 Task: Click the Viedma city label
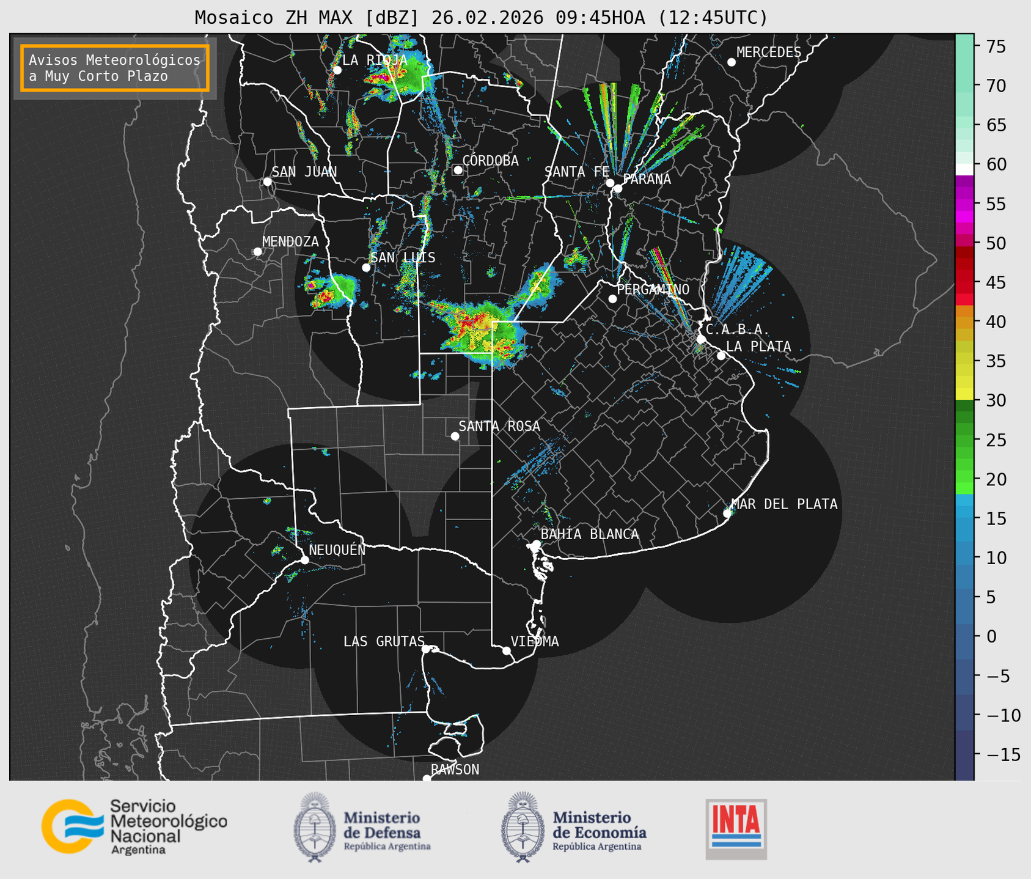click(x=534, y=641)
